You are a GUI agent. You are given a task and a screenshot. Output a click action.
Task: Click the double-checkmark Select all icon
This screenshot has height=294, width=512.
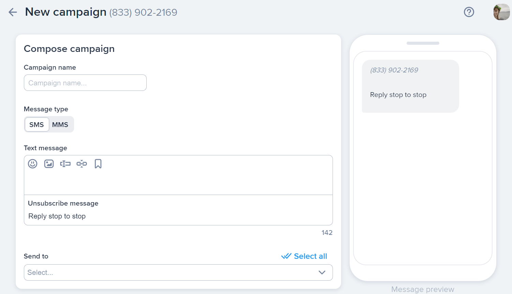[287, 256]
